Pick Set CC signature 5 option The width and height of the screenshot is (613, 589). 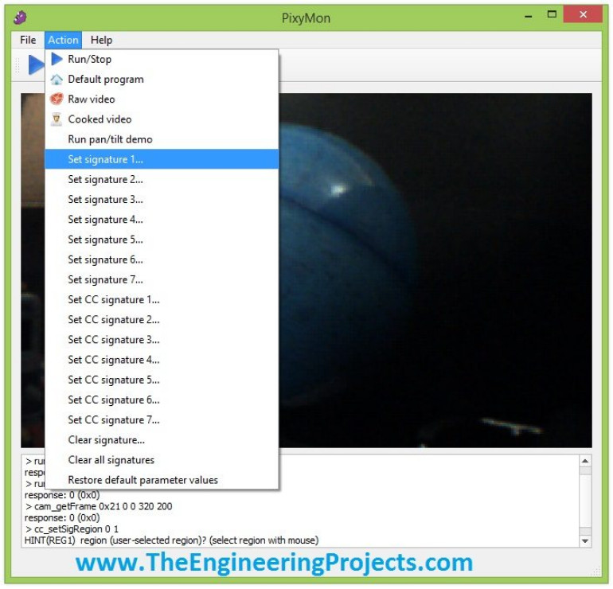click(x=113, y=380)
